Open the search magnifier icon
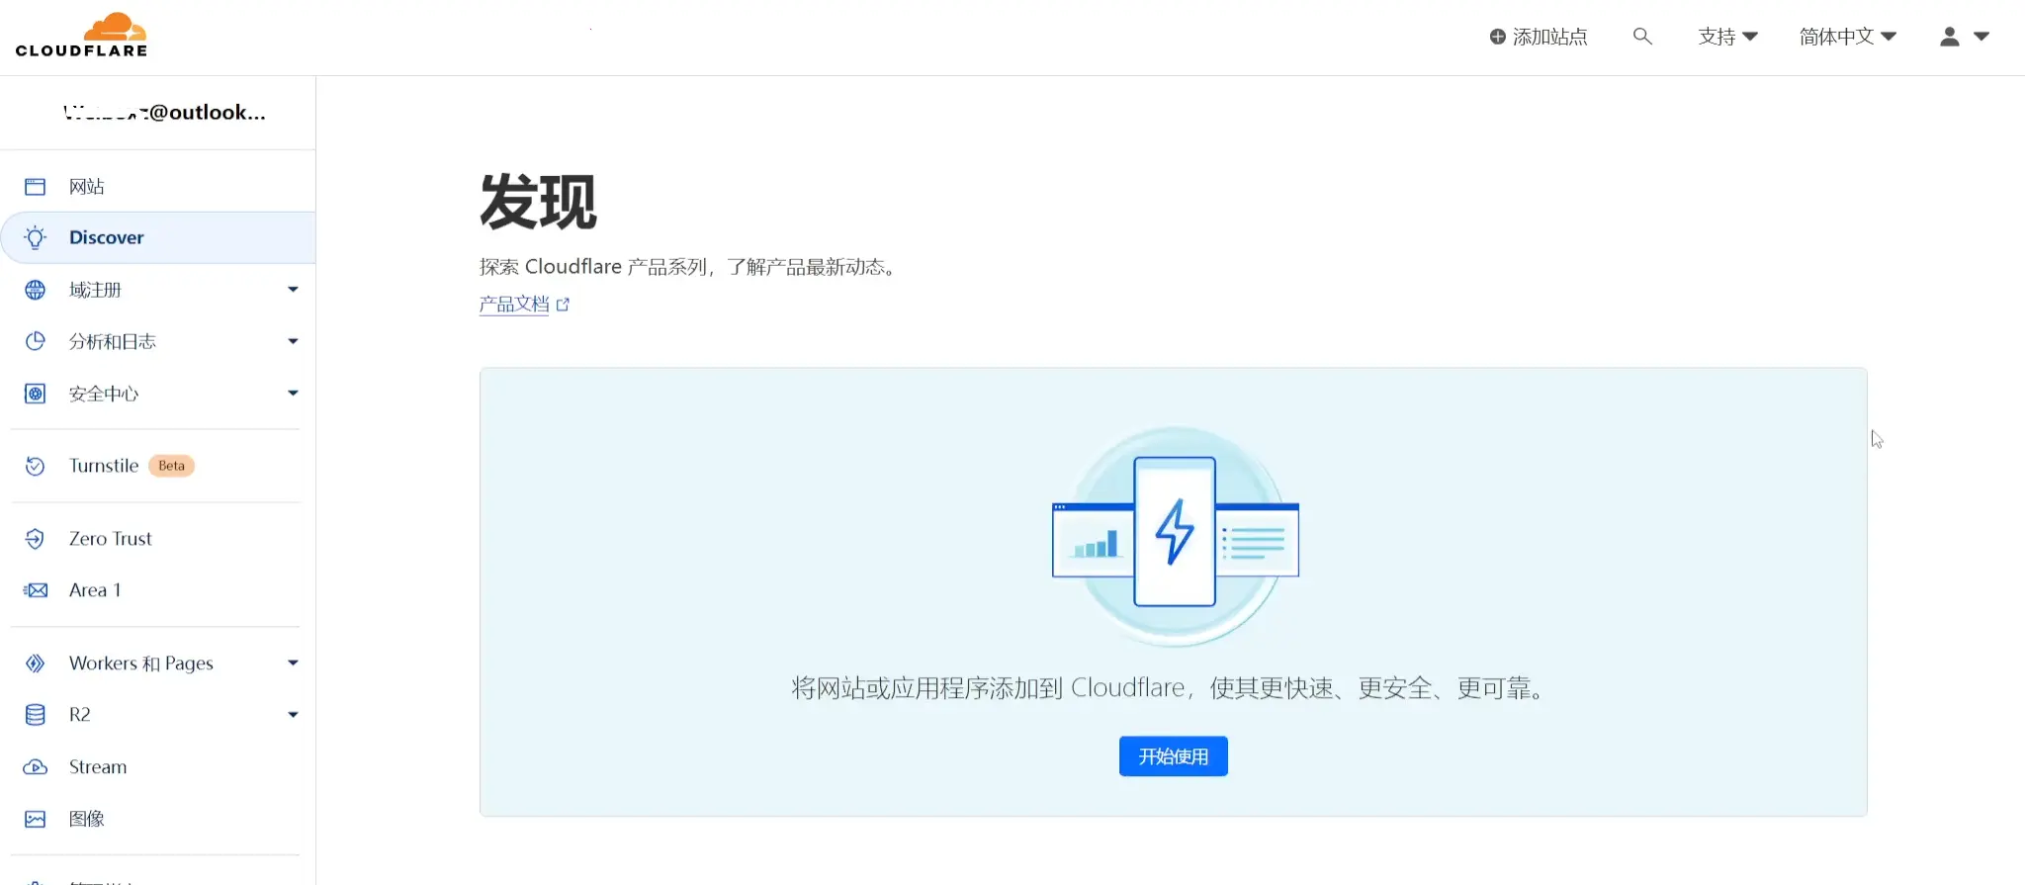This screenshot has height=885, width=2025. point(1642,37)
